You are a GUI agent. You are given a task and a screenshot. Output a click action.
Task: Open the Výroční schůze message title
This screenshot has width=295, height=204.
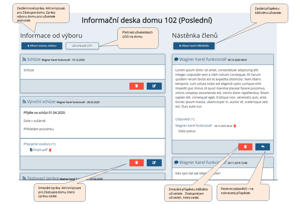[x=41, y=102]
